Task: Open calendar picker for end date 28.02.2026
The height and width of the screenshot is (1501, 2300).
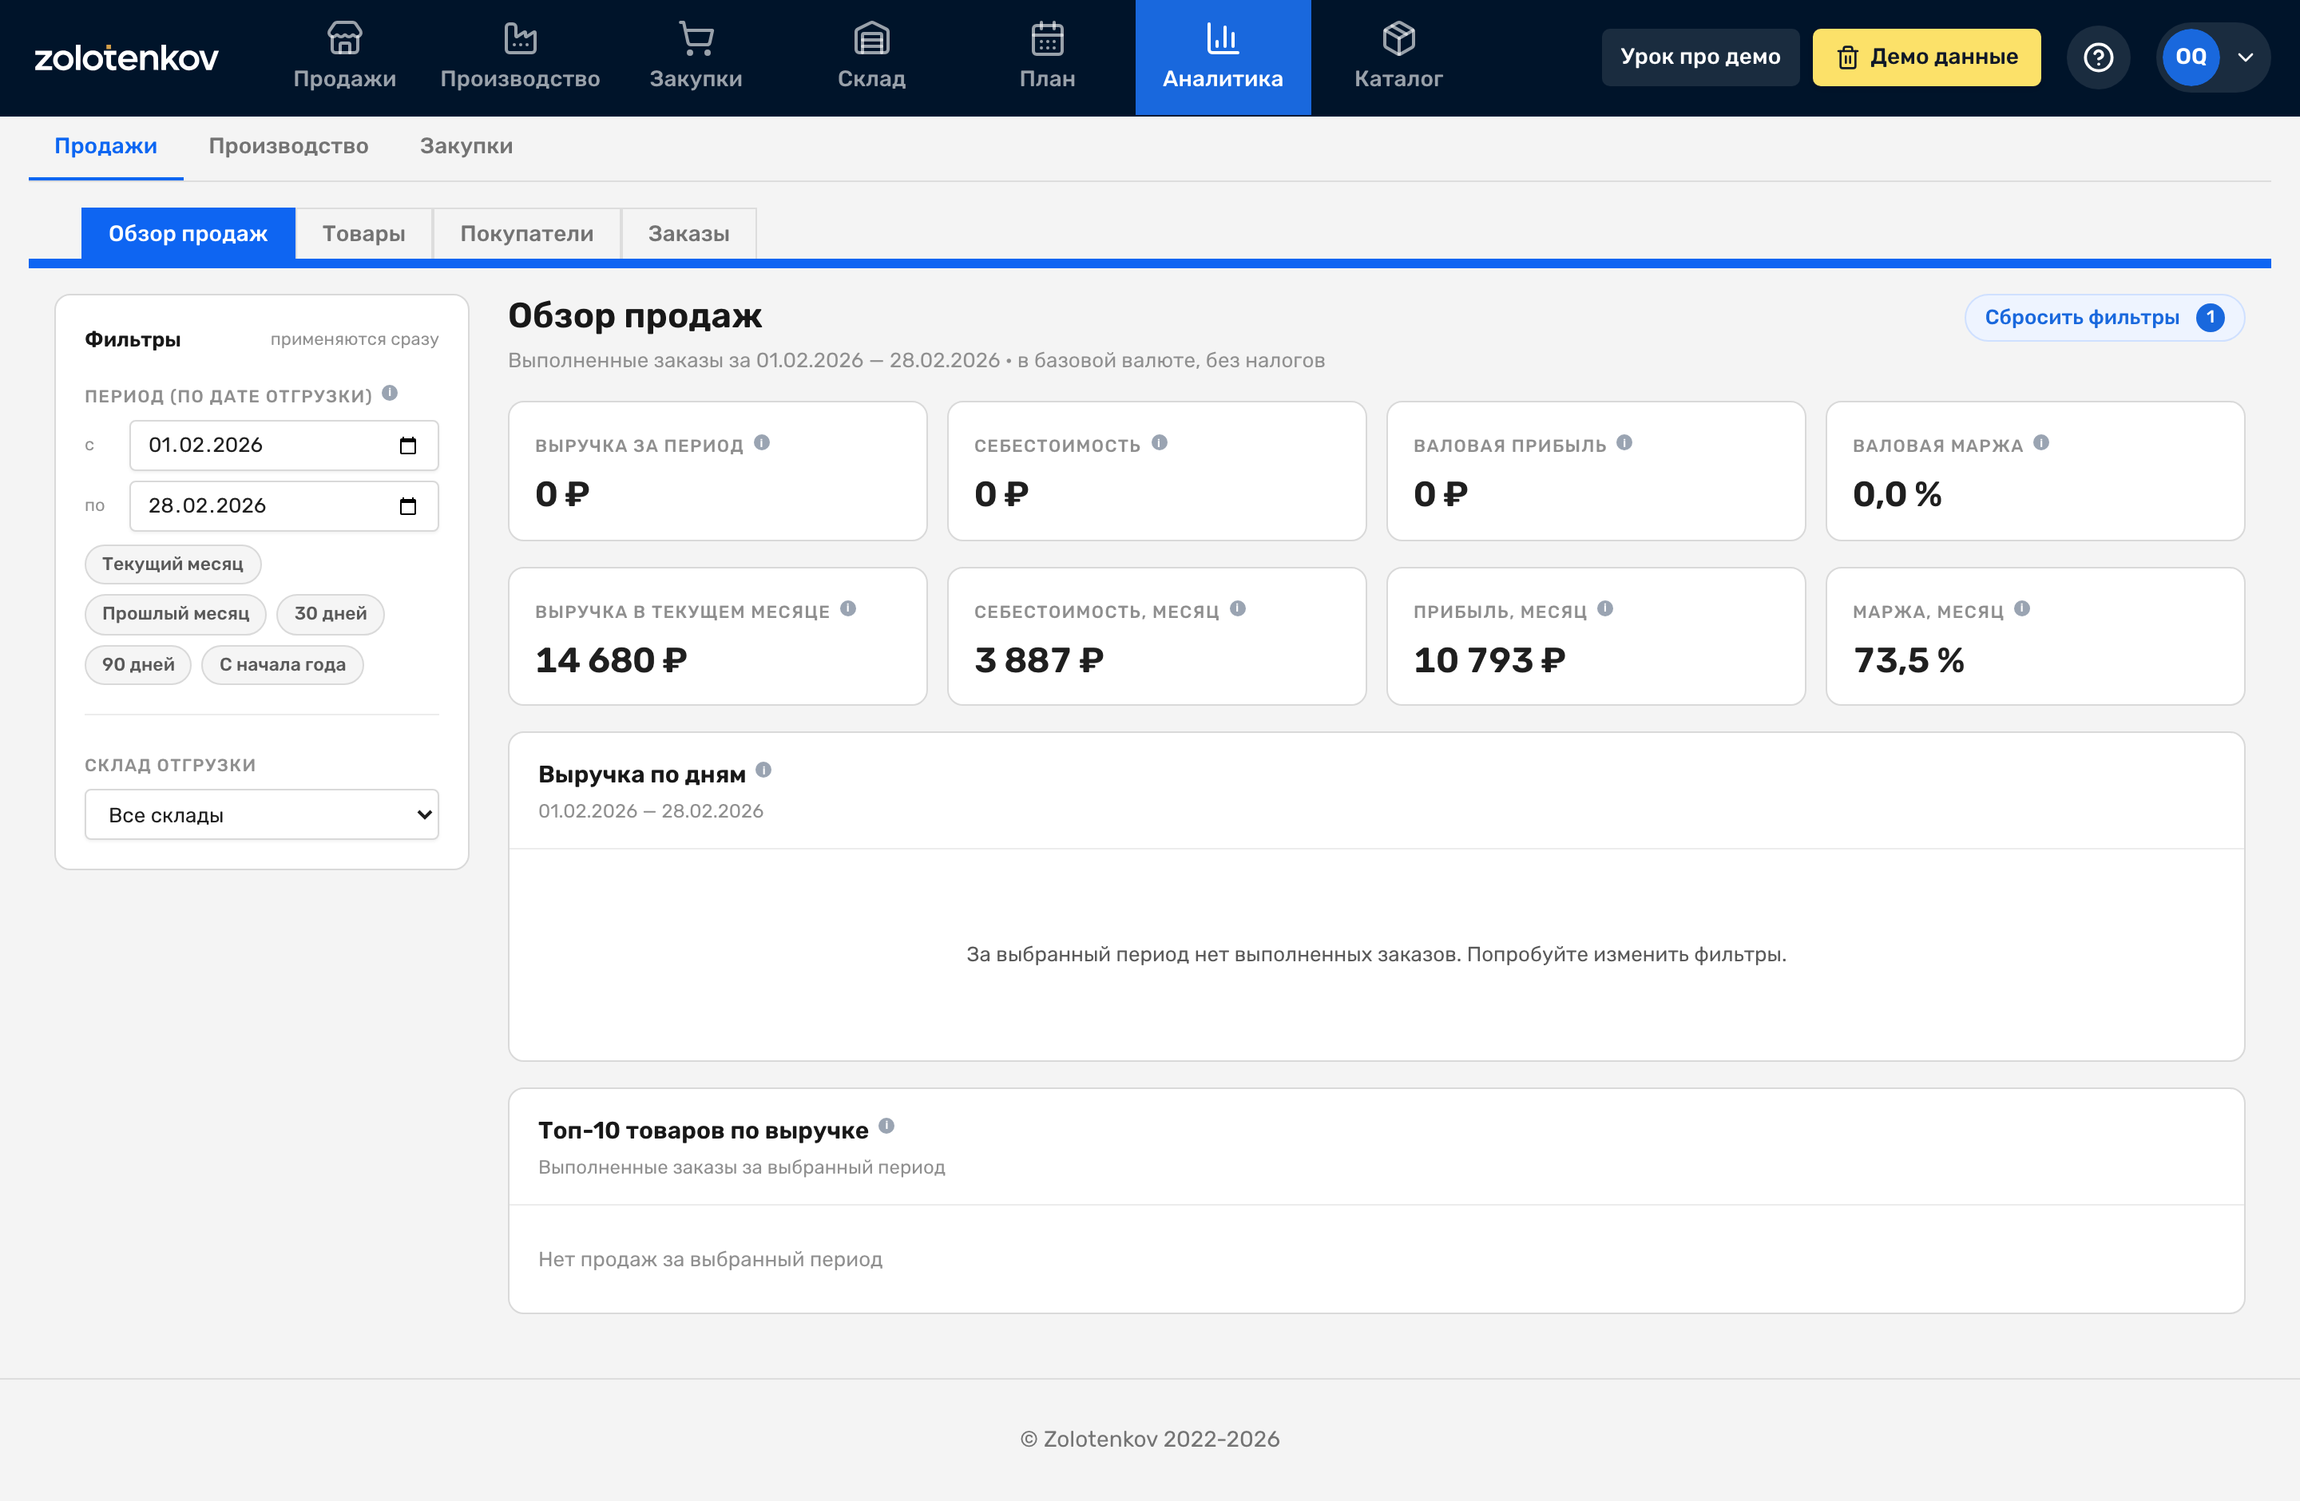Action: pyautogui.click(x=408, y=506)
